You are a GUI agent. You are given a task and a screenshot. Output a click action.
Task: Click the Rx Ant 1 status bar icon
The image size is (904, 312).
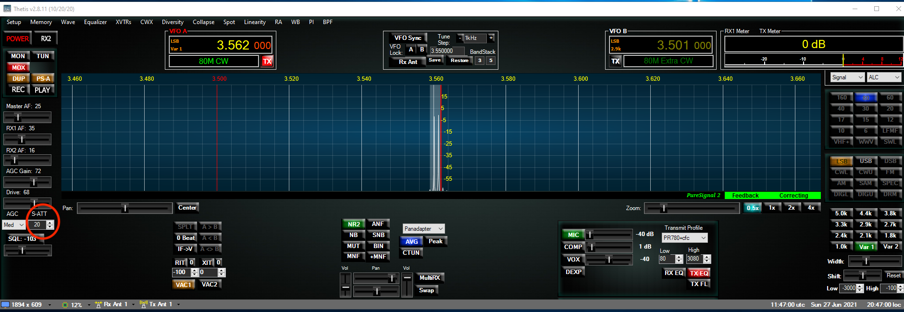point(99,304)
